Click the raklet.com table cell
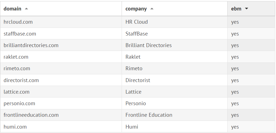The image size is (276, 133). [16, 57]
